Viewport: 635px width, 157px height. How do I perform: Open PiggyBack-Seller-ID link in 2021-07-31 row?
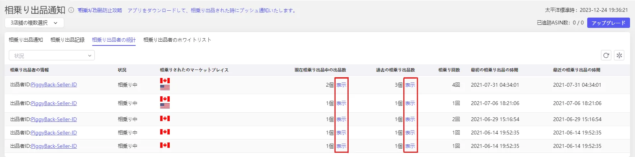pyautogui.click(x=54, y=84)
